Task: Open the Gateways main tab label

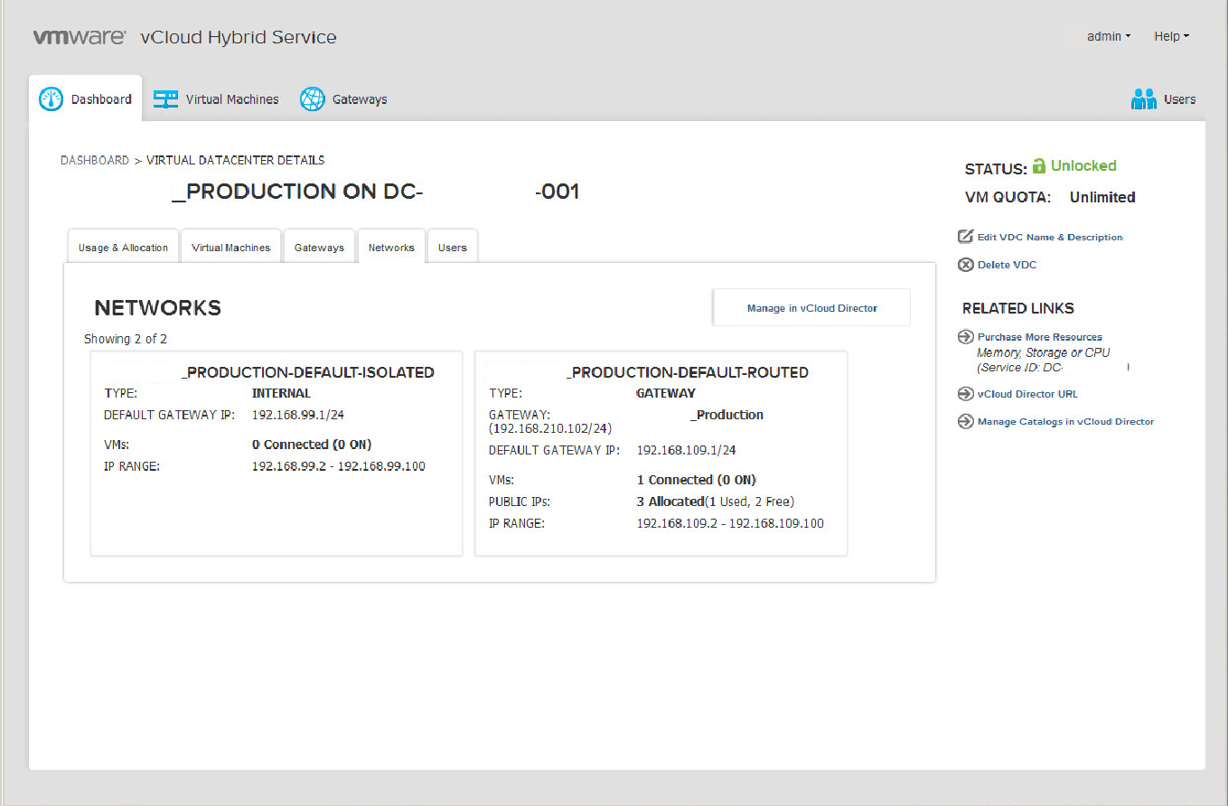Action: [x=360, y=99]
